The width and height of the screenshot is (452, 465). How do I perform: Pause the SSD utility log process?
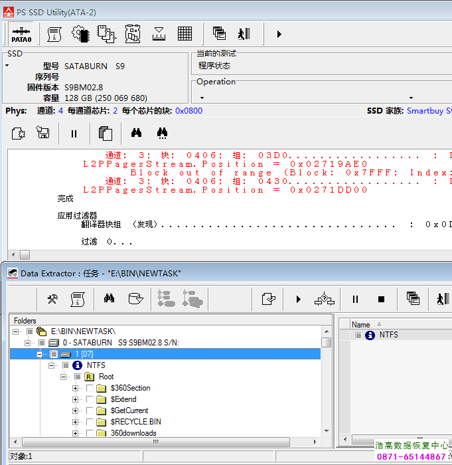74,134
